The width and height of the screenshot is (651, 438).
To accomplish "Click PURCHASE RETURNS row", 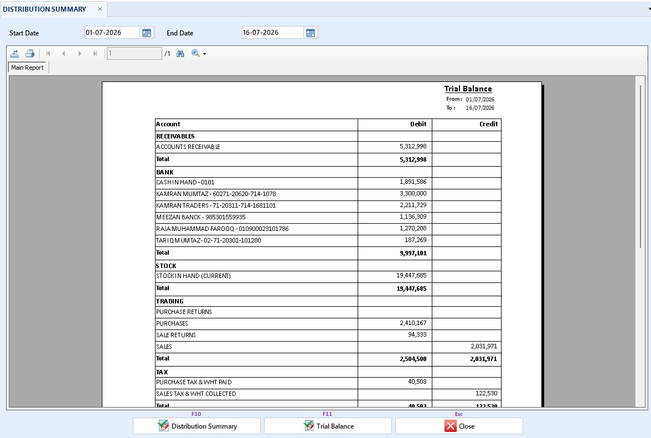I will pos(328,312).
